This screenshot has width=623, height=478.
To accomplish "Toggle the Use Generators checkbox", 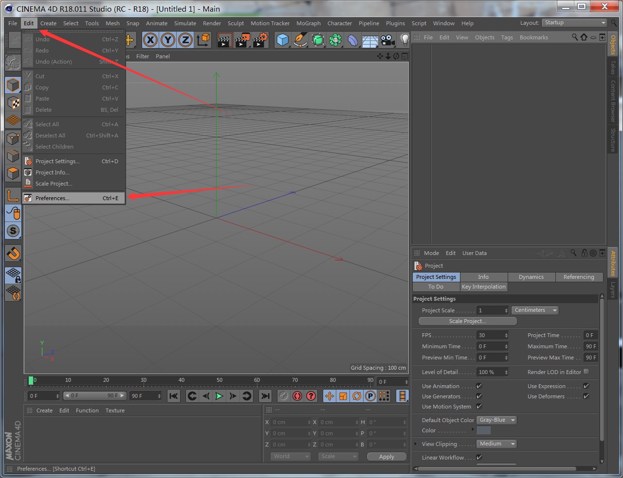I will pos(479,396).
